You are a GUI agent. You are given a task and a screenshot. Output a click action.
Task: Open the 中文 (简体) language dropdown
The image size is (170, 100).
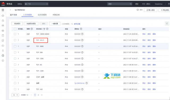pyautogui.click(x=146, y=4)
